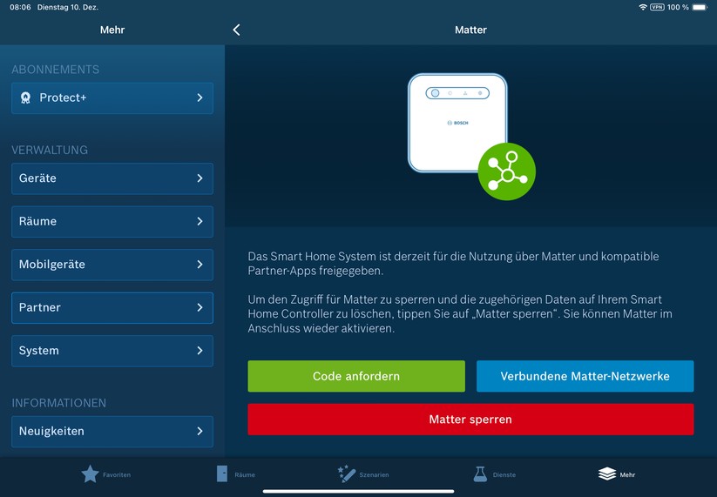
Task: Open the System entry
Action: coord(112,351)
